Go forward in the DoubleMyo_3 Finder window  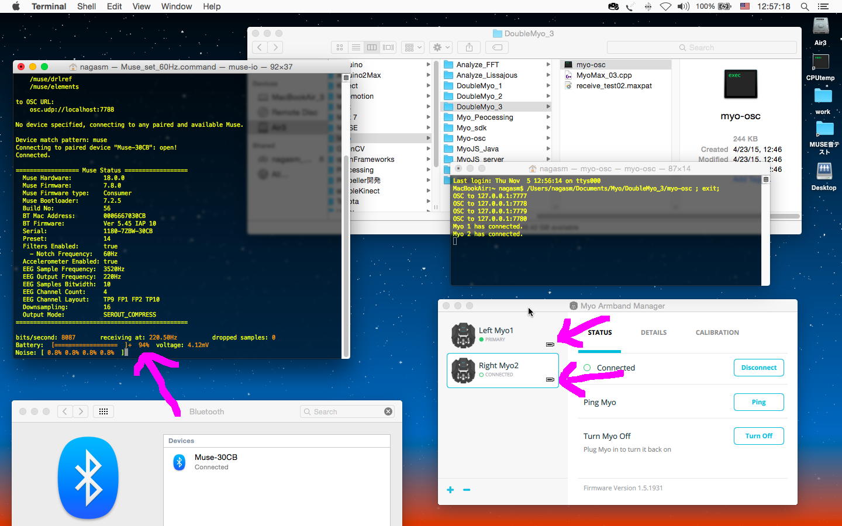pyautogui.click(x=275, y=47)
